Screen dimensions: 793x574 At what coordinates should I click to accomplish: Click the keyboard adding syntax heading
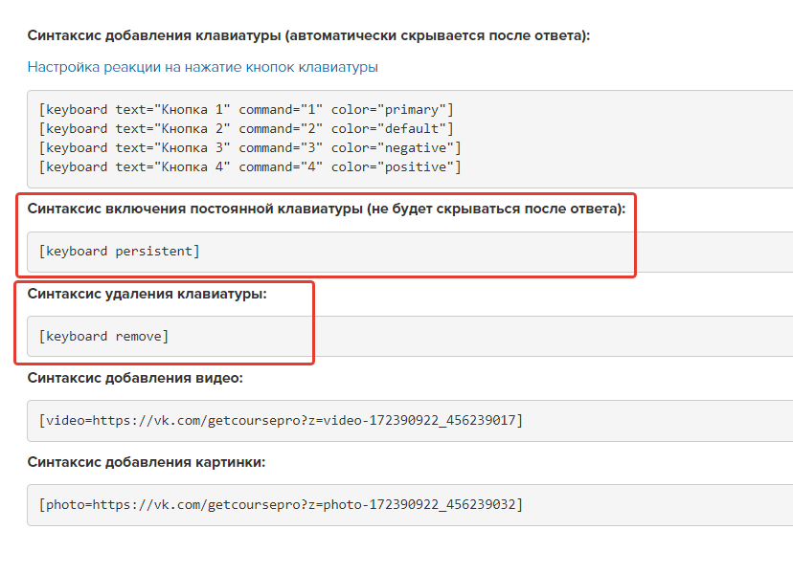308,36
